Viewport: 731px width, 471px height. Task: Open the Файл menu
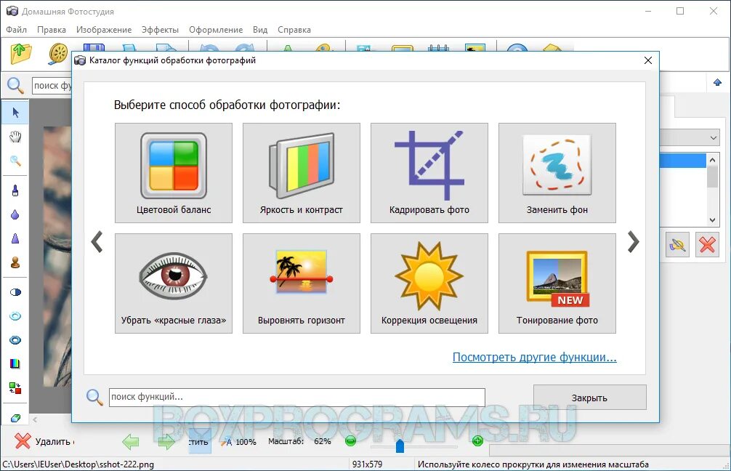[16, 30]
